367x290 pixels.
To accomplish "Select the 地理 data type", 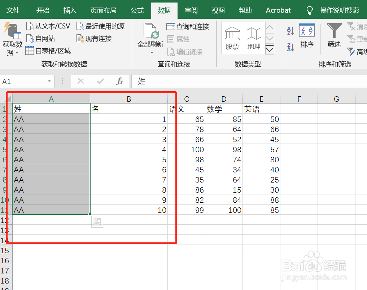I will coord(254,38).
